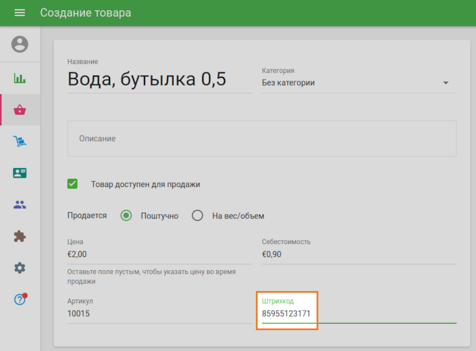The width and height of the screenshot is (476, 351).
Task: Click the employees badge icon in sidebar
Action: (20, 173)
